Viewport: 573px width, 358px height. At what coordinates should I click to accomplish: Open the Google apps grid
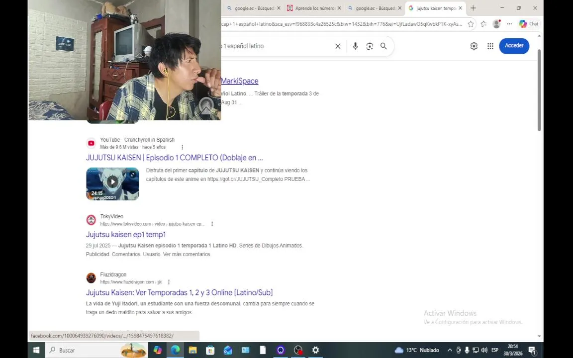[x=490, y=46]
